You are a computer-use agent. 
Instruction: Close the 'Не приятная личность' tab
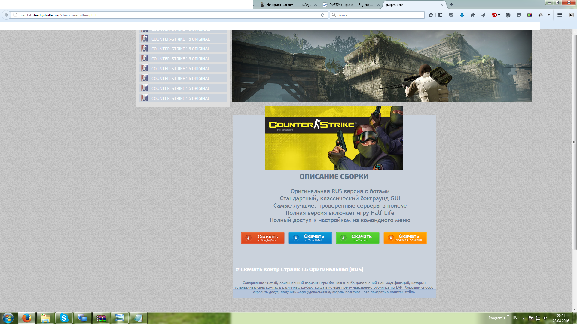[316, 5]
